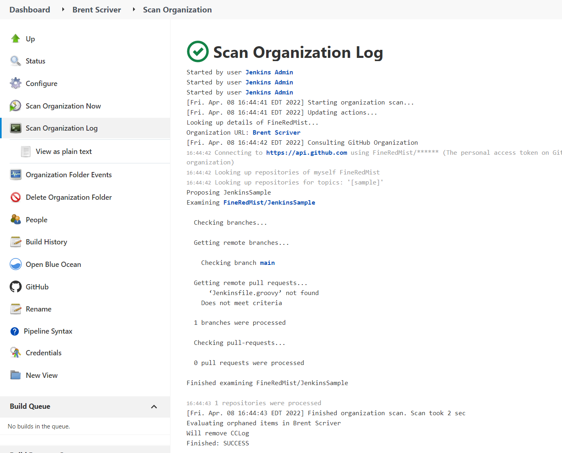Choose View as plain text
562x453 pixels.
(x=64, y=152)
